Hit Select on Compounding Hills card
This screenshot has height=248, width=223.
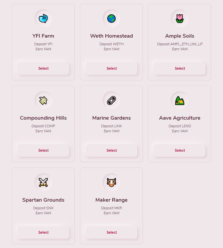pos(43,150)
